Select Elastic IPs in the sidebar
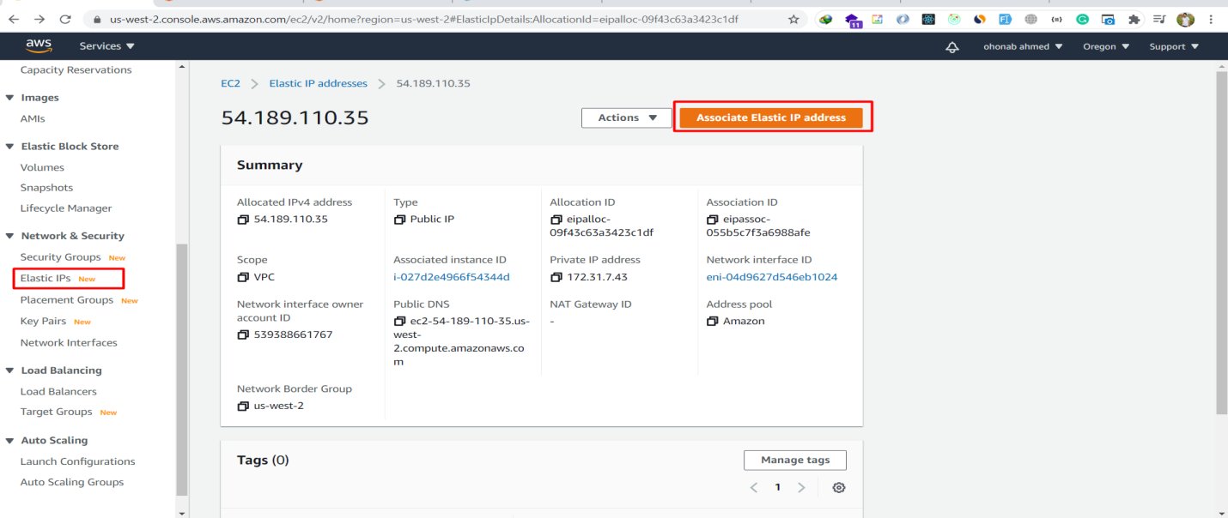Image resolution: width=1228 pixels, height=518 pixels. pos(46,279)
